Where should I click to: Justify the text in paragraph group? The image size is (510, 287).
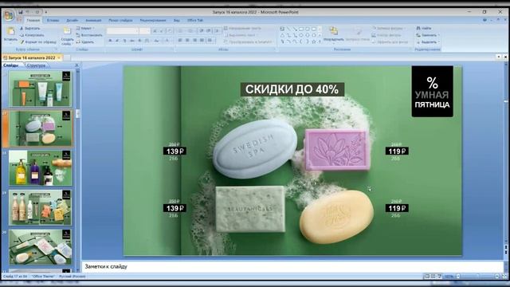pyautogui.click(x=202, y=41)
